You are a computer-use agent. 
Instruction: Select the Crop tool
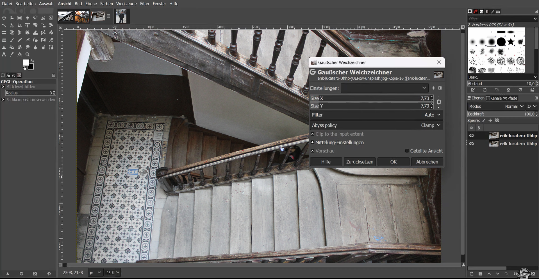[x=20, y=25]
